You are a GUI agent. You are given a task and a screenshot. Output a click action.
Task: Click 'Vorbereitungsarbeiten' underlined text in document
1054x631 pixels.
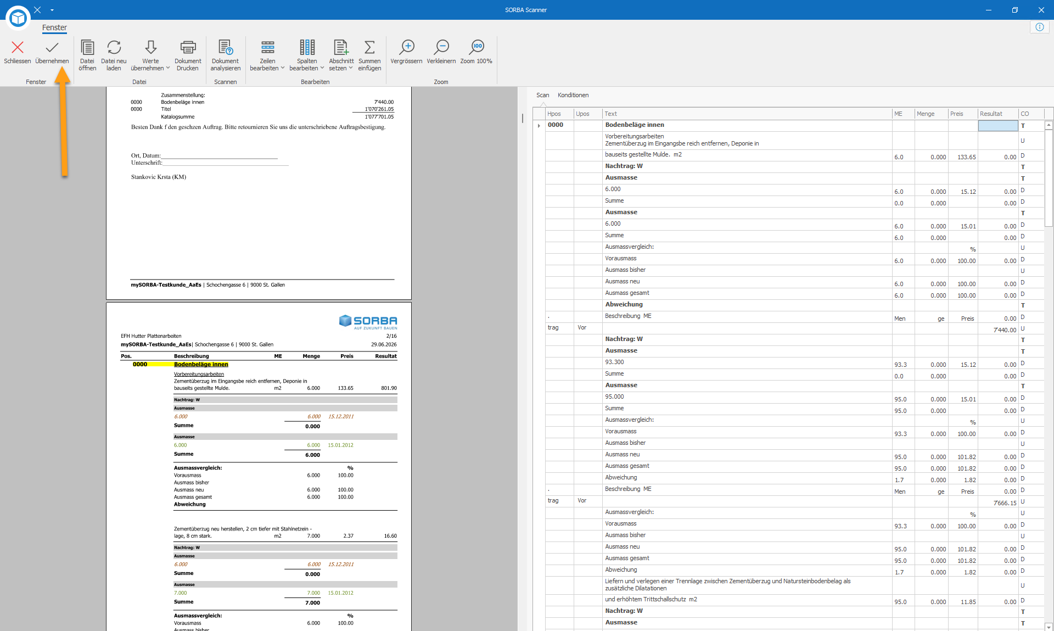[x=199, y=374]
